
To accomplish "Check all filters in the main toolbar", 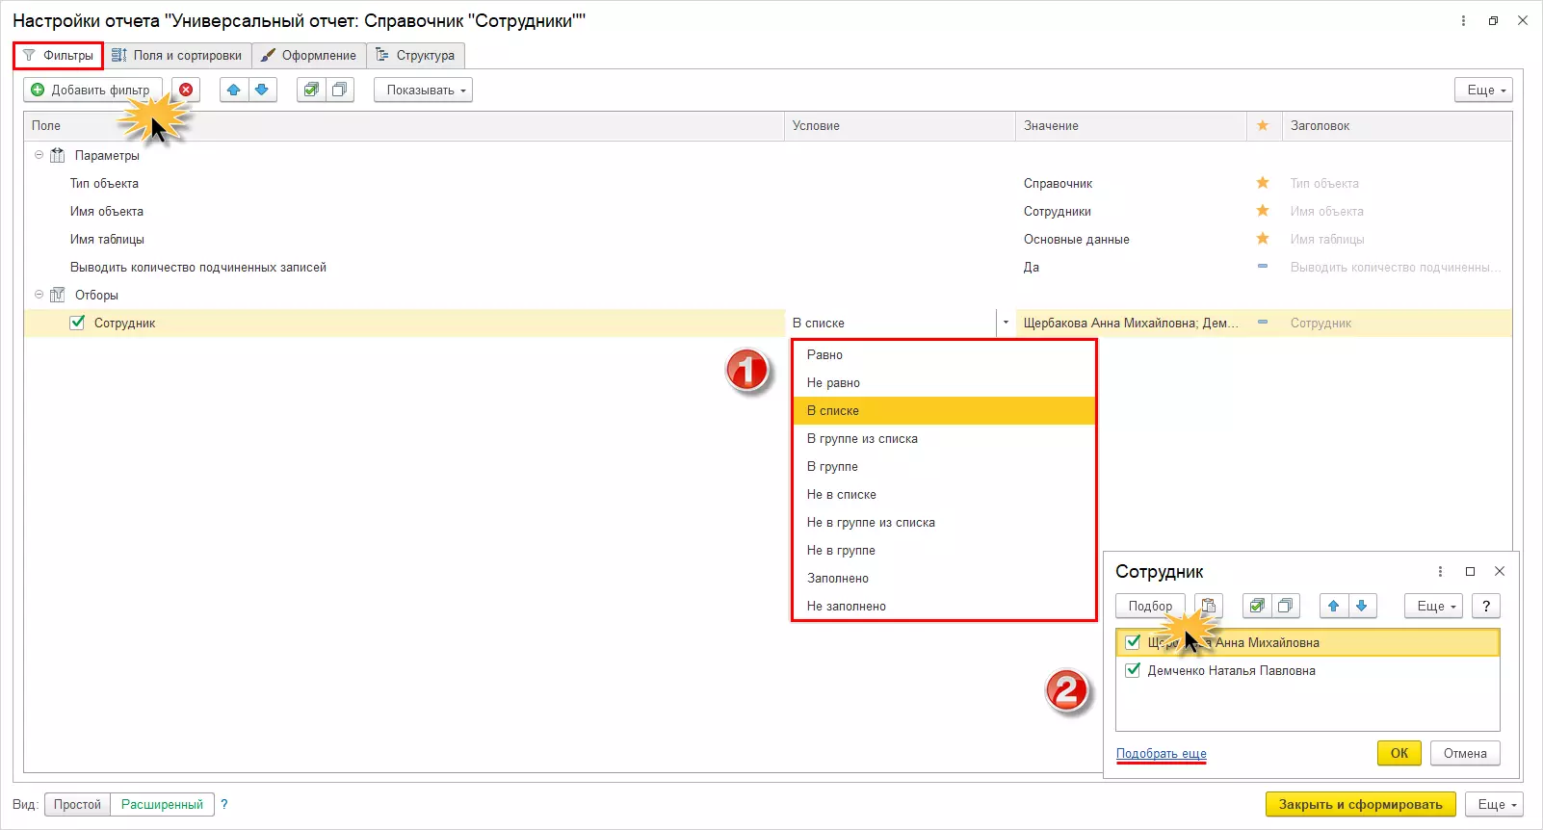I will [311, 90].
